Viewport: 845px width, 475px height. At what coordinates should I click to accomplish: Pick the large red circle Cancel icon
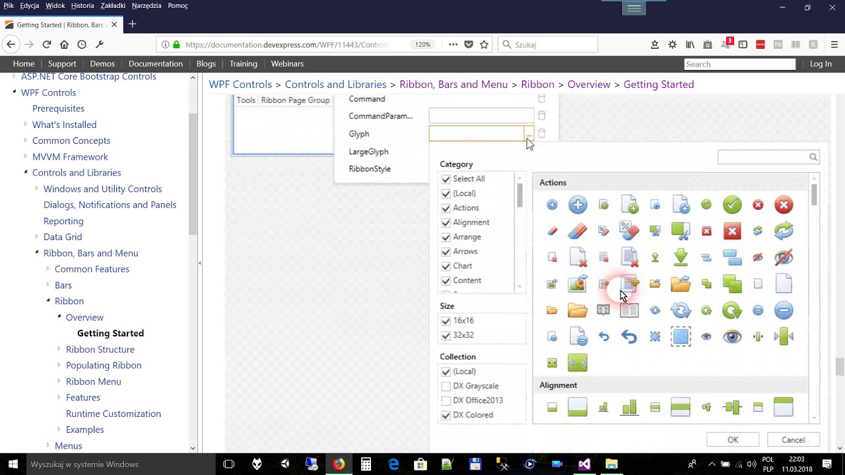[x=784, y=205]
